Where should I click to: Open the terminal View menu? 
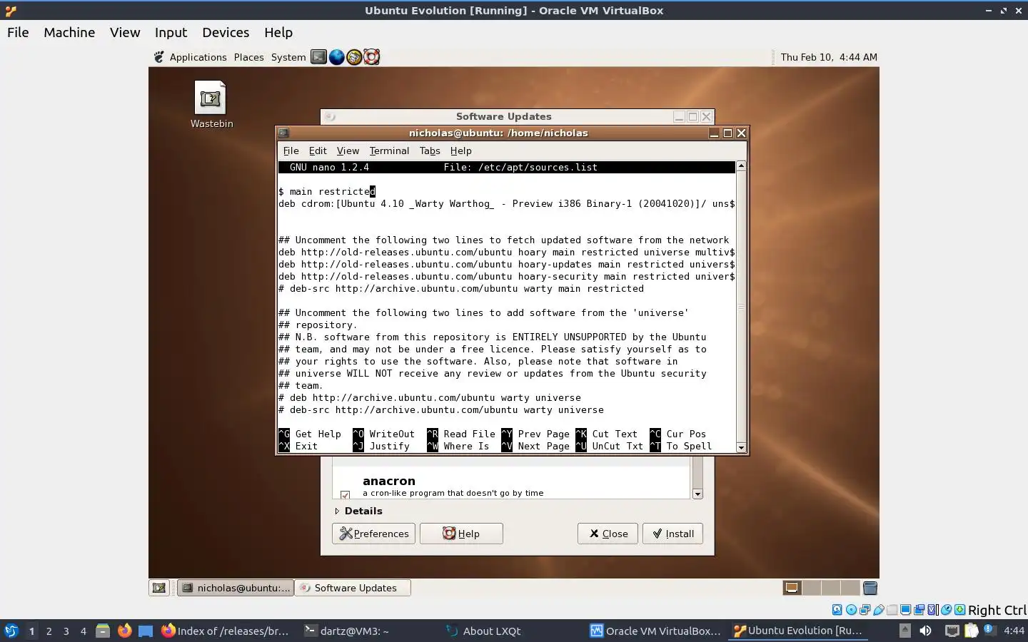pyautogui.click(x=348, y=151)
